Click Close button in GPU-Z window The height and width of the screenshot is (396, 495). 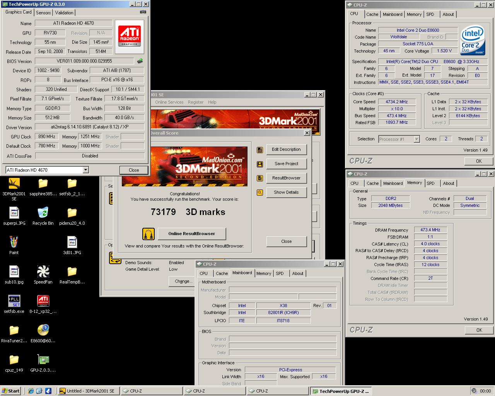click(x=134, y=170)
